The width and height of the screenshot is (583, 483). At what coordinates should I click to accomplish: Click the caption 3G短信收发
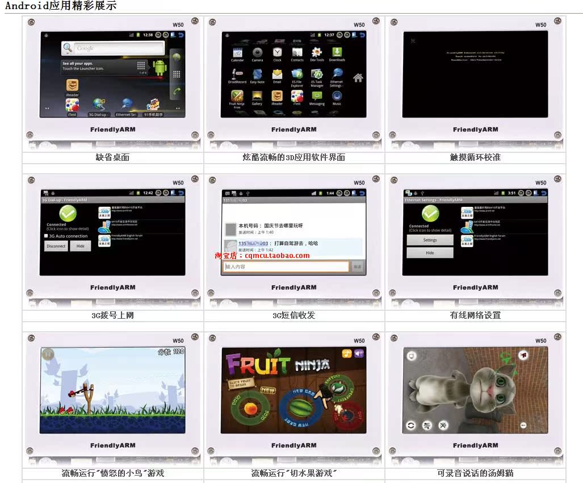[x=293, y=315]
